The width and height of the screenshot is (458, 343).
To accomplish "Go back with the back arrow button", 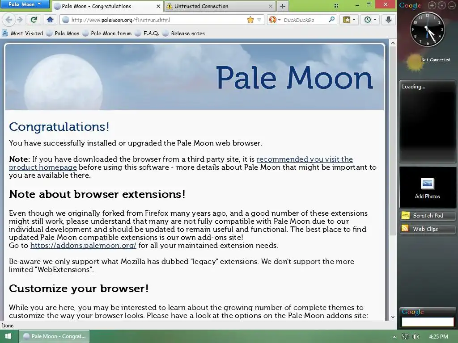I will tap(9, 20).
